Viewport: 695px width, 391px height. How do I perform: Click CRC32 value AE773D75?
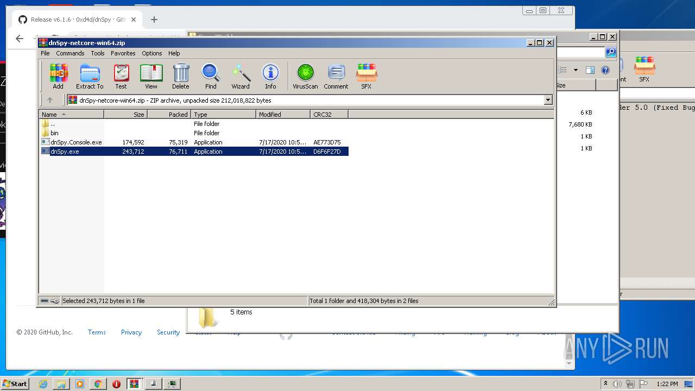tap(327, 142)
